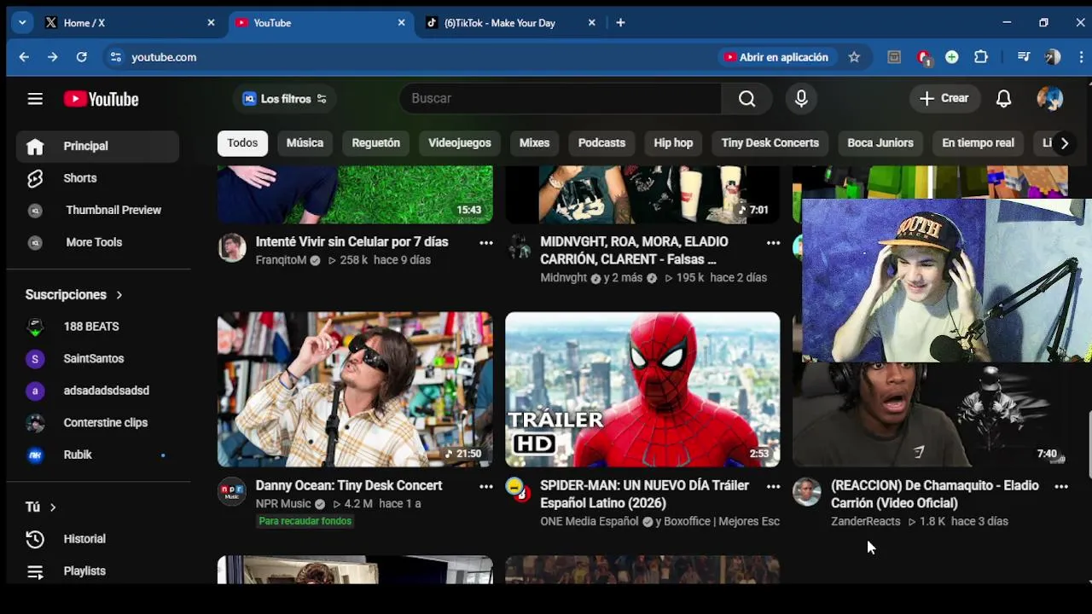Screen dimensions: 1092x614
Task: Open Historial in sidebar
Action: pos(97,539)
